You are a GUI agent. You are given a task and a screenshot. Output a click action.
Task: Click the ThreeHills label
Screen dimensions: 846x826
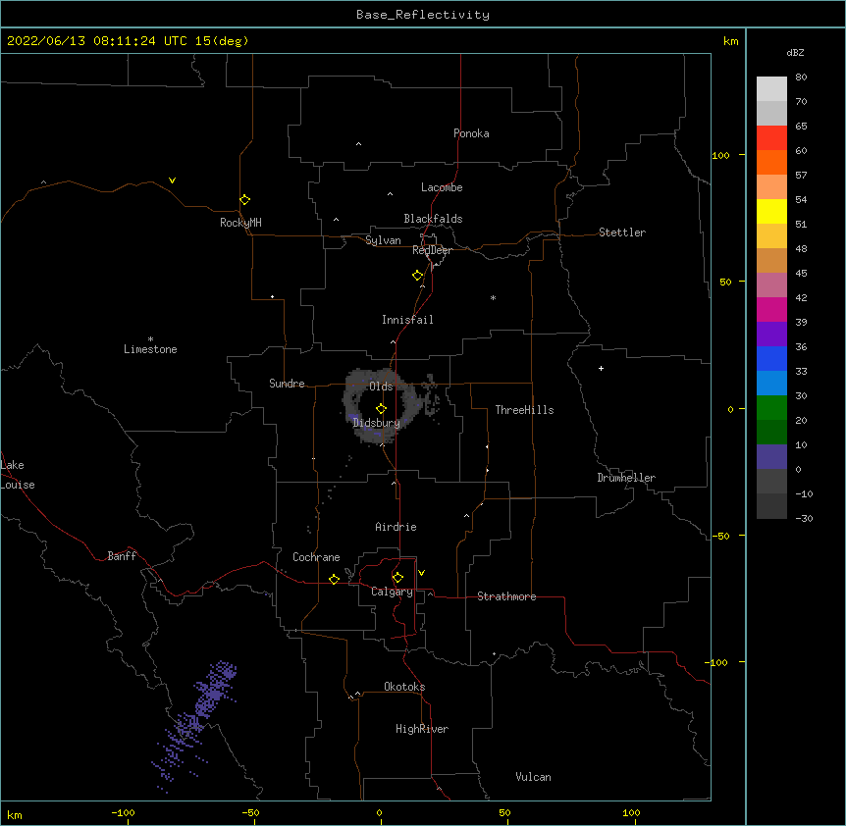[524, 410]
